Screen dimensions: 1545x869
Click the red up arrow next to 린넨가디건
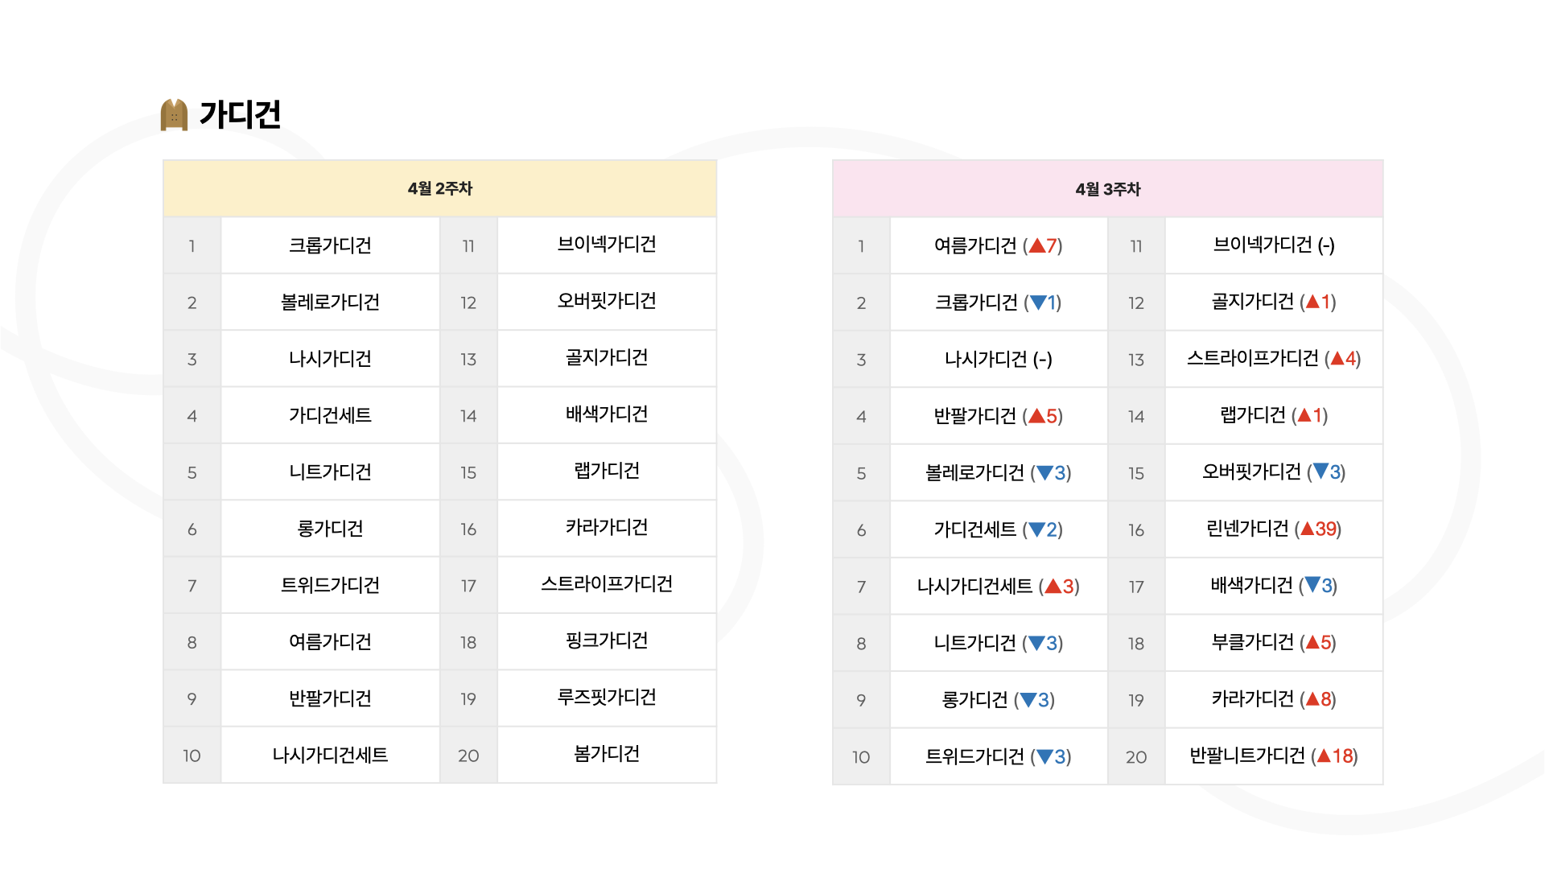click(1308, 529)
